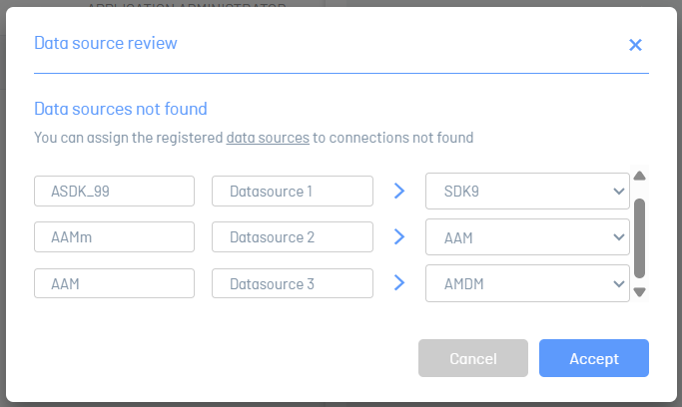Screen dimensions: 682x407
Task: Select the Datasource 2 field
Action: pyautogui.click(x=293, y=237)
